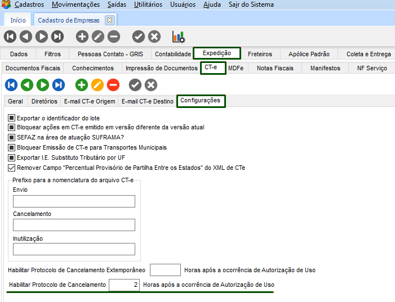The width and height of the screenshot is (395, 302).
Task: Open the Apólice Padrão tab
Action: coord(309,54)
